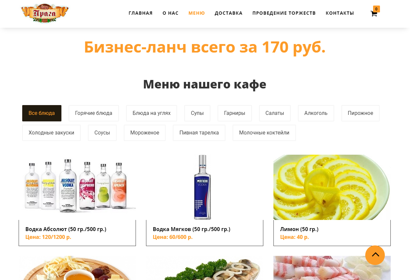Open the Absolut vodka bottles image
The image size is (410, 280).
77,187
